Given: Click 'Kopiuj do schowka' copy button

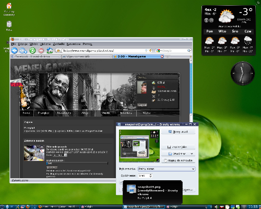Looking at the screenshot, I should [x=178, y=160].
